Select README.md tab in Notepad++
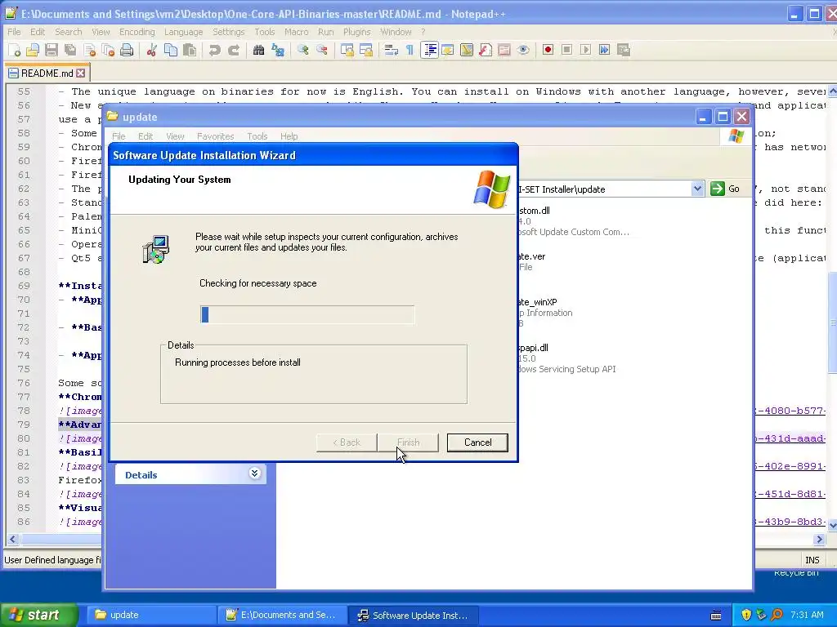Viewport: 837px width, 627px height. (x=47, y=73)
